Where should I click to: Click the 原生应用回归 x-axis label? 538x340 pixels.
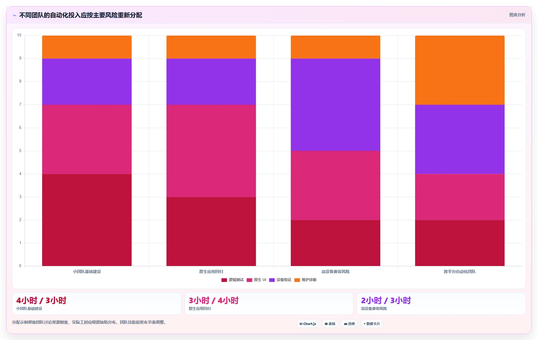tap(211, 272)
